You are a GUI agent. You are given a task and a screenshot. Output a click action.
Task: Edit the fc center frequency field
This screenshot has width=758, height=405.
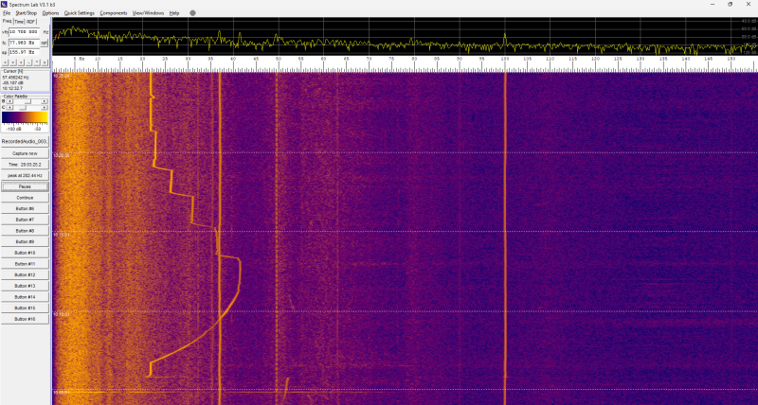pos(25,43)
